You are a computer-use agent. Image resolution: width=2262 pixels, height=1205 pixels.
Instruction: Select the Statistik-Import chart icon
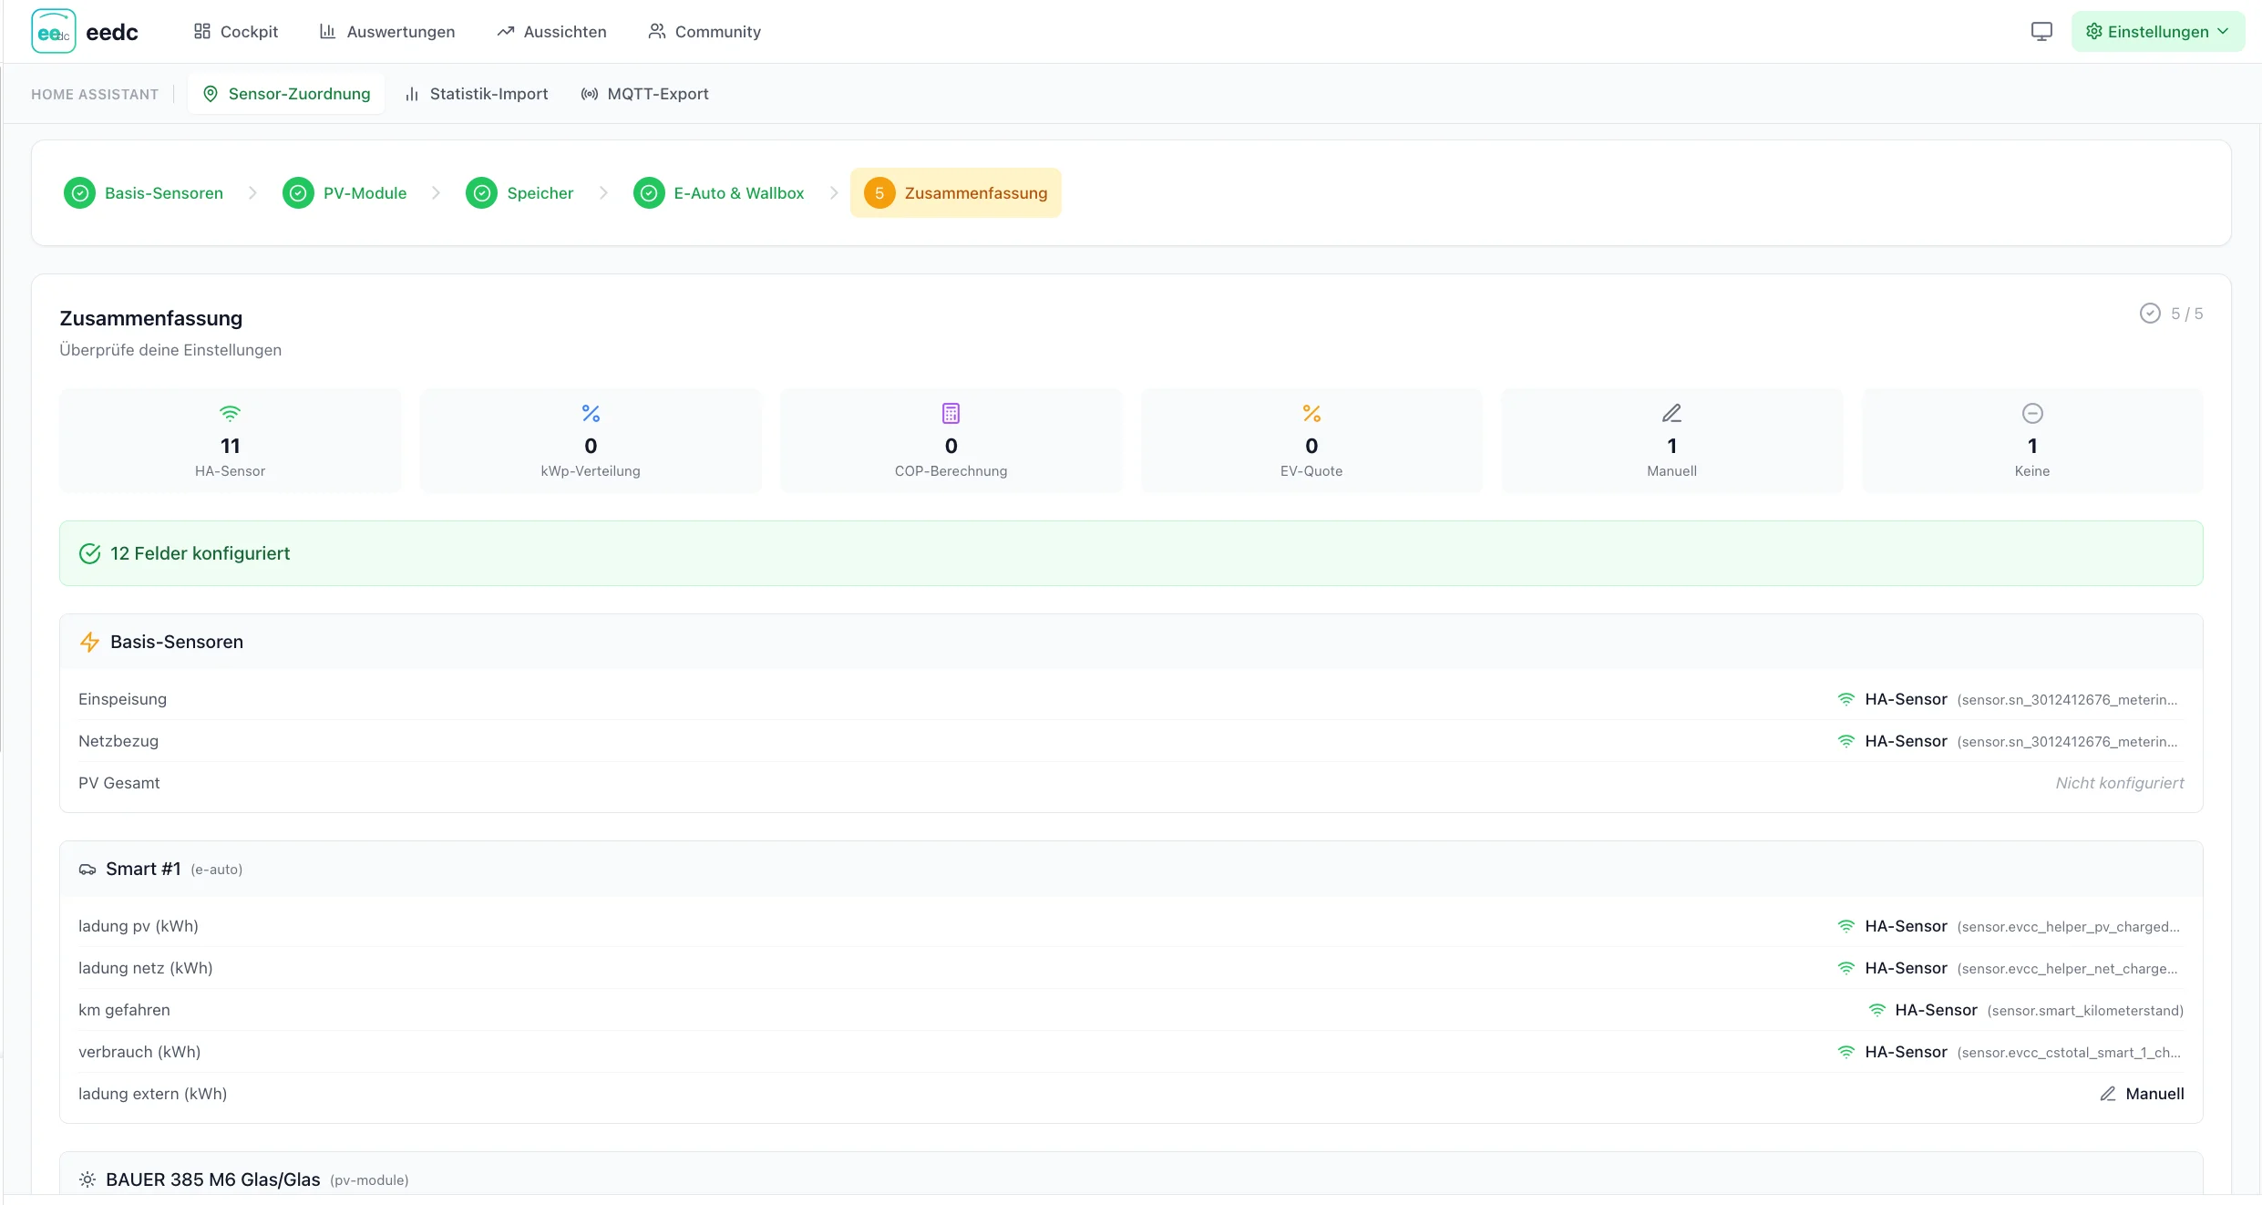(412, 93)
